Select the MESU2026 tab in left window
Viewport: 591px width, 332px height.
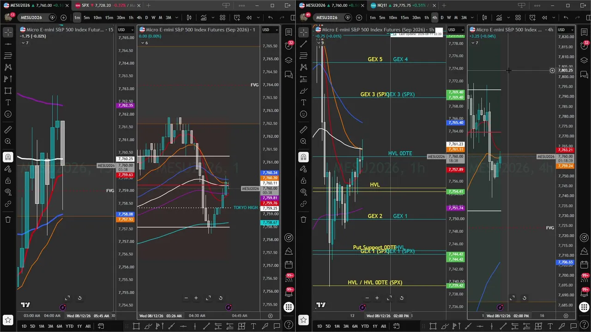[x=37, y=6]
